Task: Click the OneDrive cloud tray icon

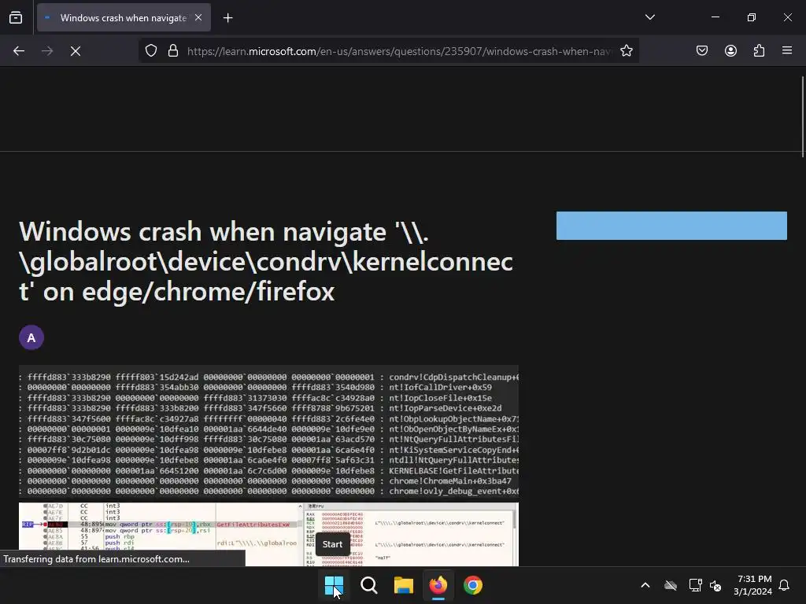Action: tap(671, 585)
